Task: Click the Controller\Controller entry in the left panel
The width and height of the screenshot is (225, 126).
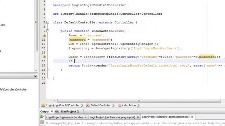Action: [x=13, y=90]
